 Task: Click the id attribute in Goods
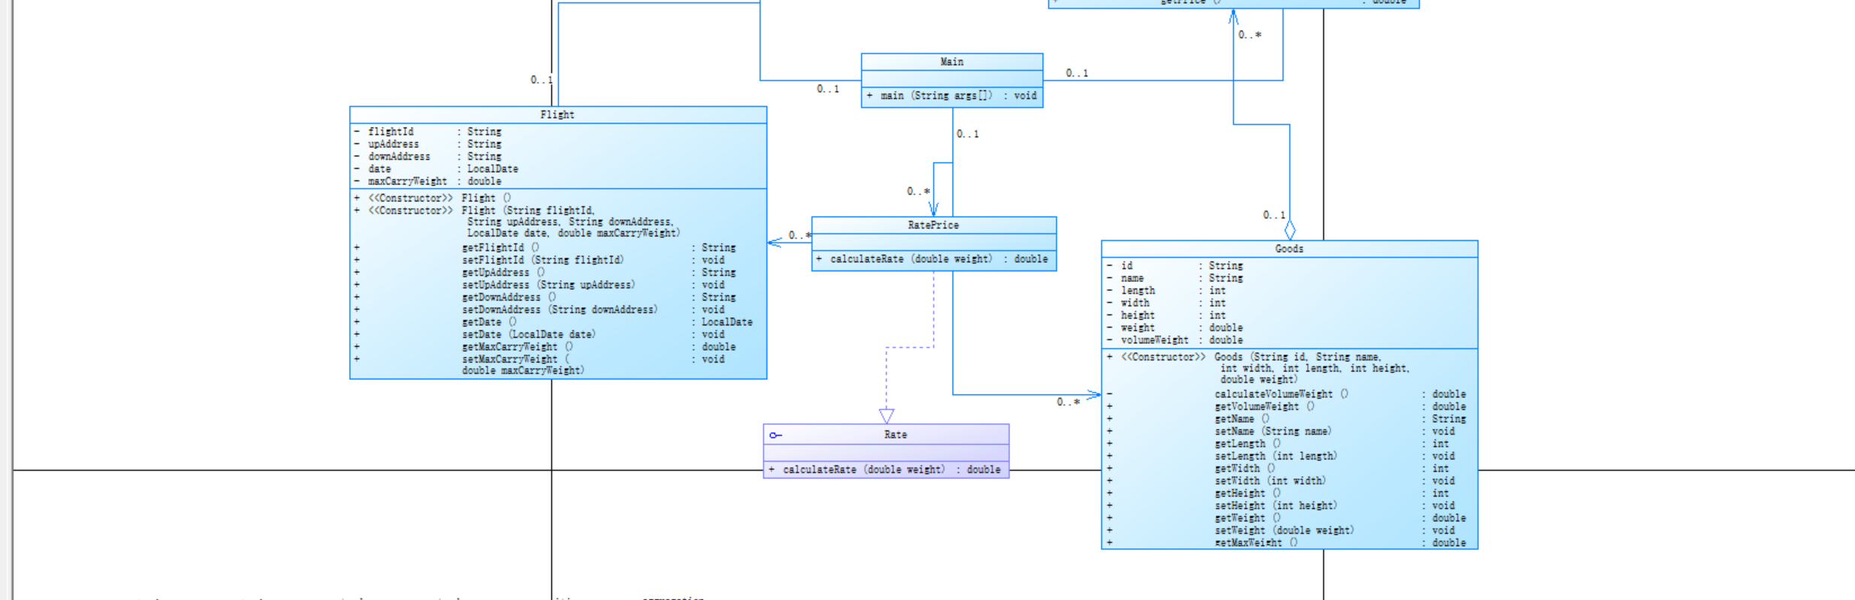(1175, 266)
